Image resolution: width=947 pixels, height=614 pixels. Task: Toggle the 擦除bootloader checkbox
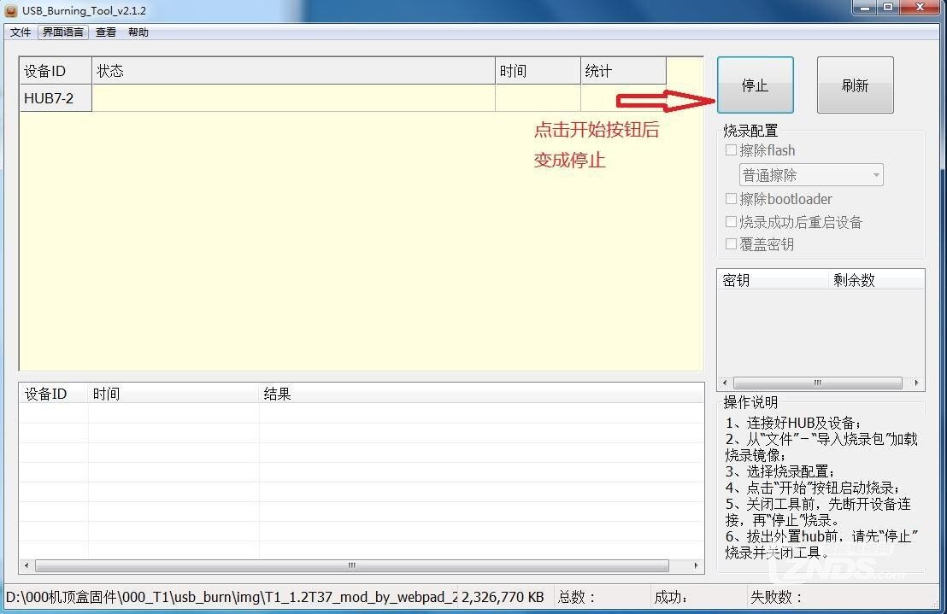tap(731, 199)
